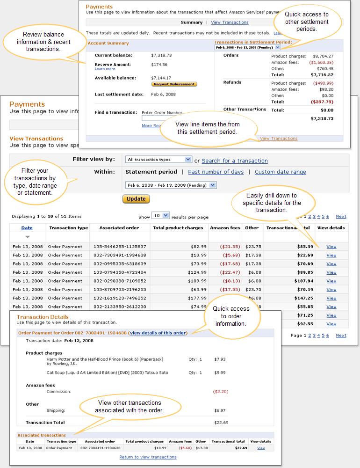
Task: Click Next in the top pagination
Action: coord(341,216)
